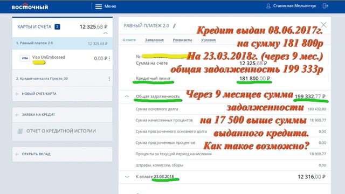Click user name Станислав Мельничук

pos(295,6)
